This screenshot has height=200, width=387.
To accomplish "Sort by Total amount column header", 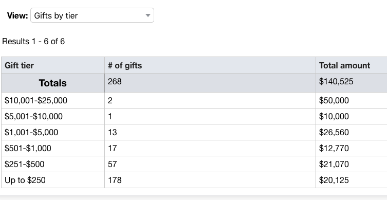I will click(x=344, y=65).
